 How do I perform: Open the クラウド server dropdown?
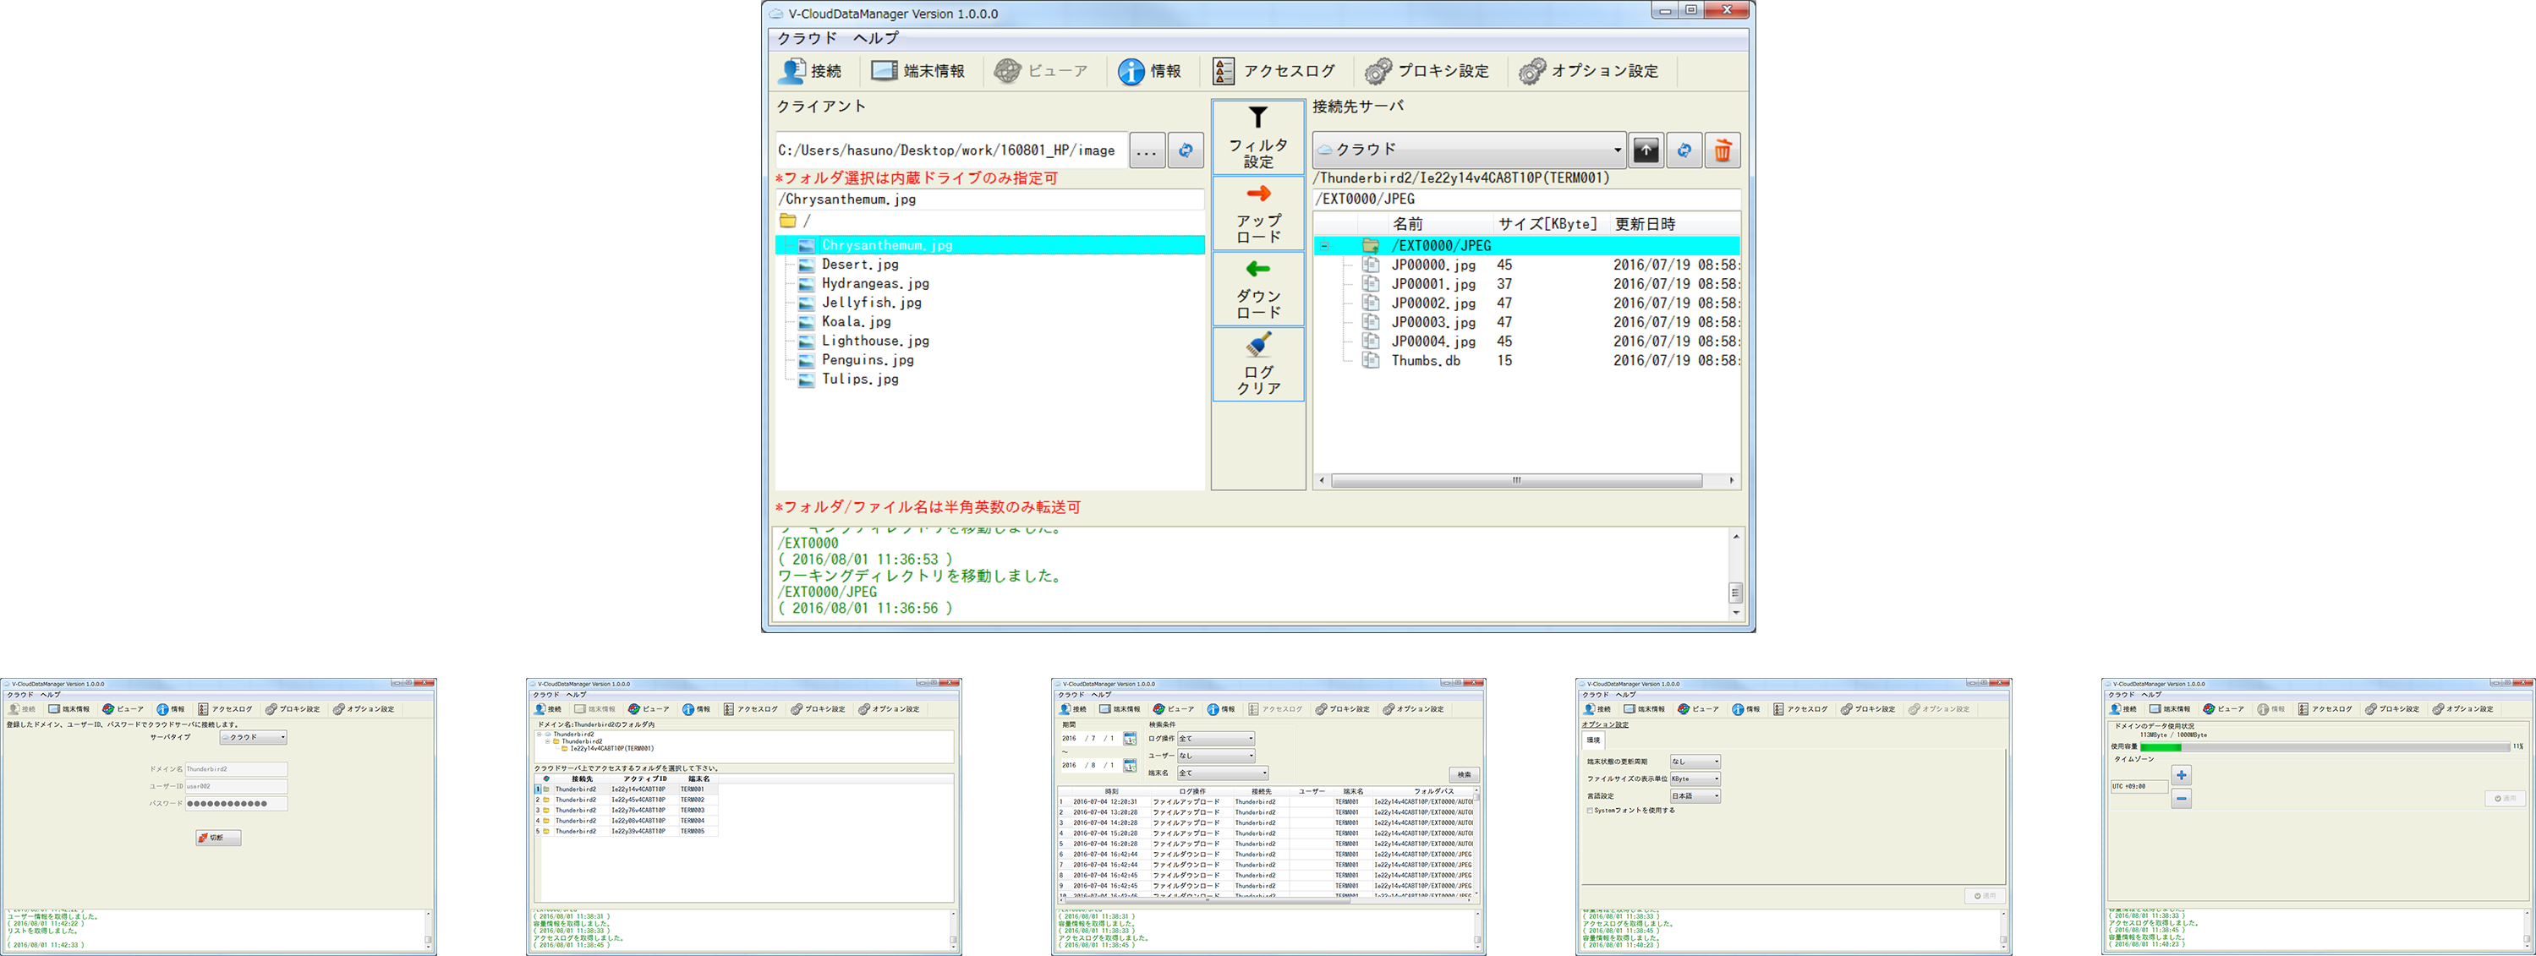click(x=1468, y=150)
